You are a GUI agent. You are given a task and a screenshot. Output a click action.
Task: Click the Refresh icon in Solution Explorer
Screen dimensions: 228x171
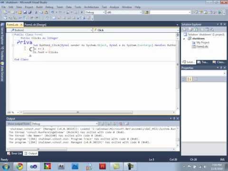click(196, 29)
